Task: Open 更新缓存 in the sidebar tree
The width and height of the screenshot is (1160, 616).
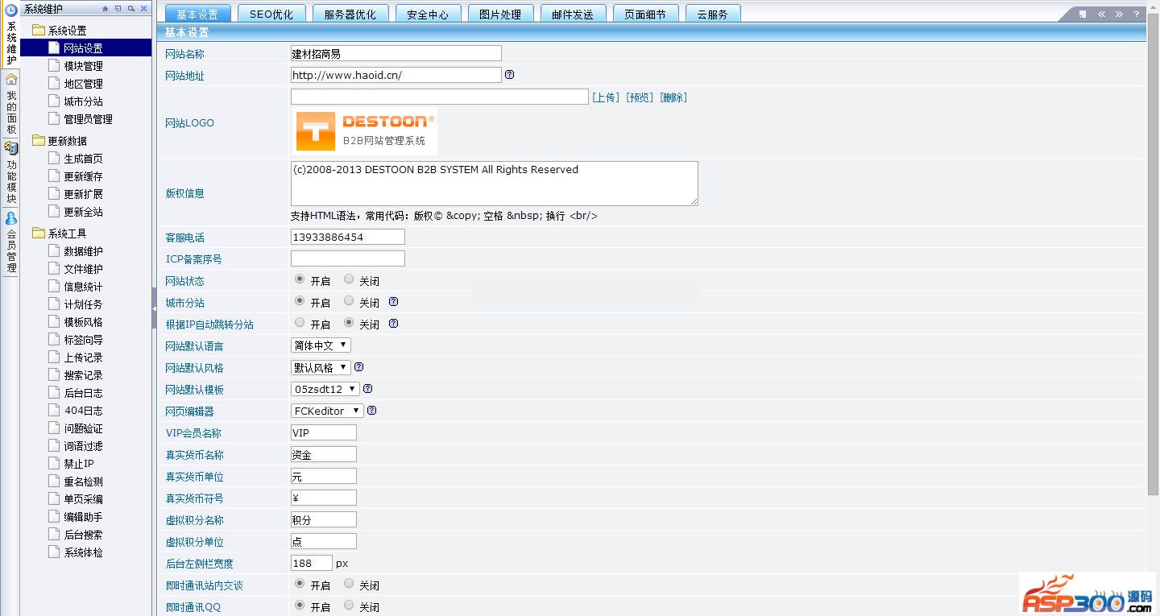Action: click(x=83, y=176)
